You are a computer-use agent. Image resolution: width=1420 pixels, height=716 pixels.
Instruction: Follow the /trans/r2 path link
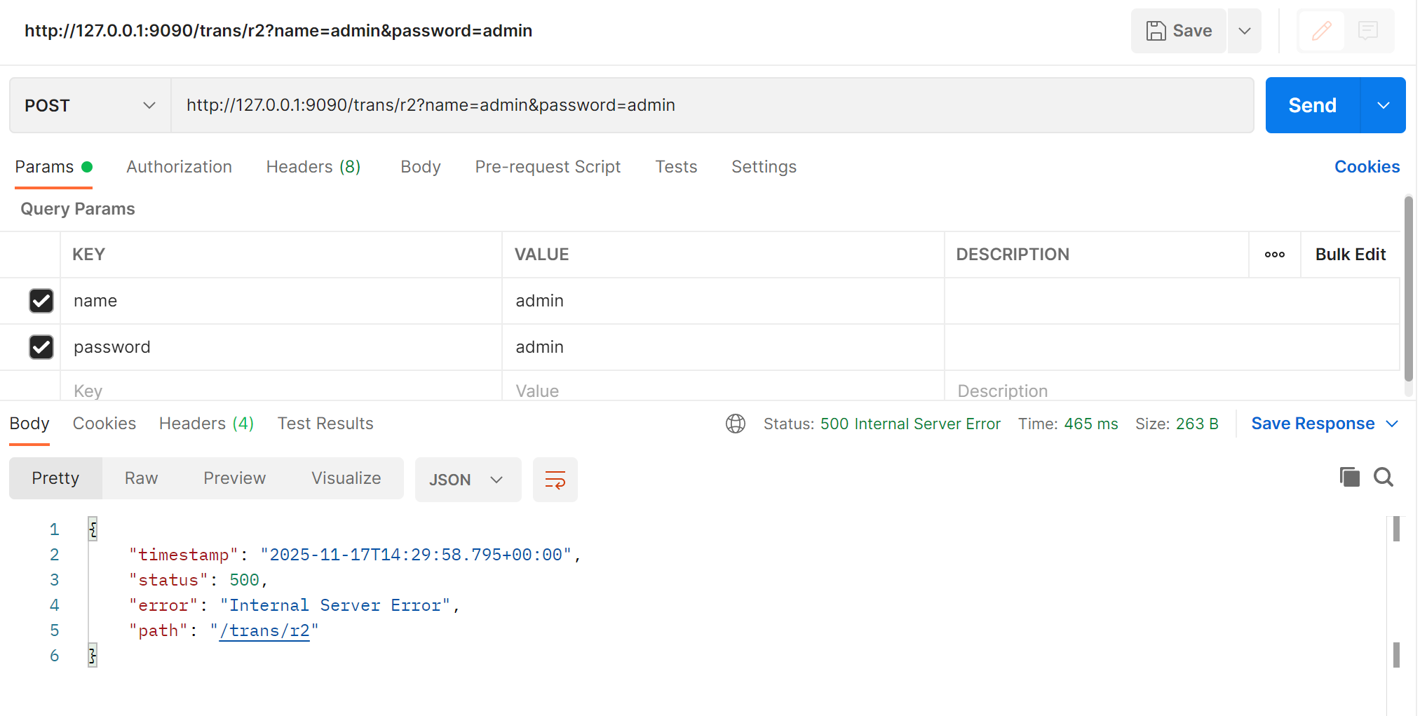click(264, 631)
